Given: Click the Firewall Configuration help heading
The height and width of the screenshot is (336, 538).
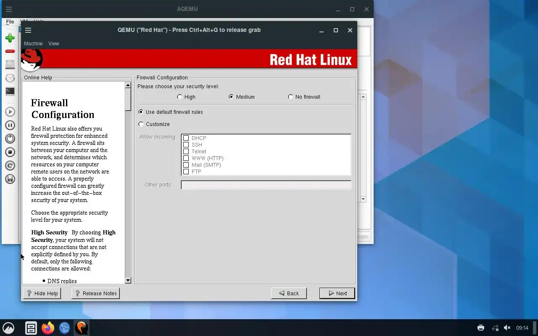Looking at the screenshot, I should pos(63,109).
